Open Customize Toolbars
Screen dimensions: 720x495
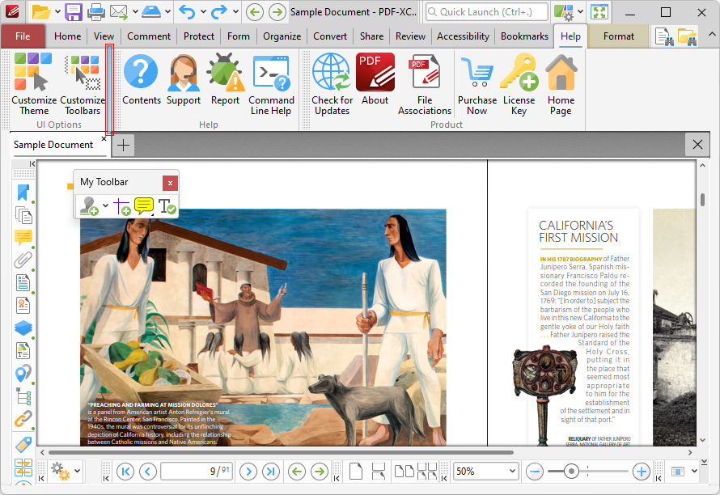(83, 84)
